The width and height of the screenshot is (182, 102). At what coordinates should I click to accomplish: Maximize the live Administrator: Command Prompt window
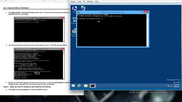[142, 12]
